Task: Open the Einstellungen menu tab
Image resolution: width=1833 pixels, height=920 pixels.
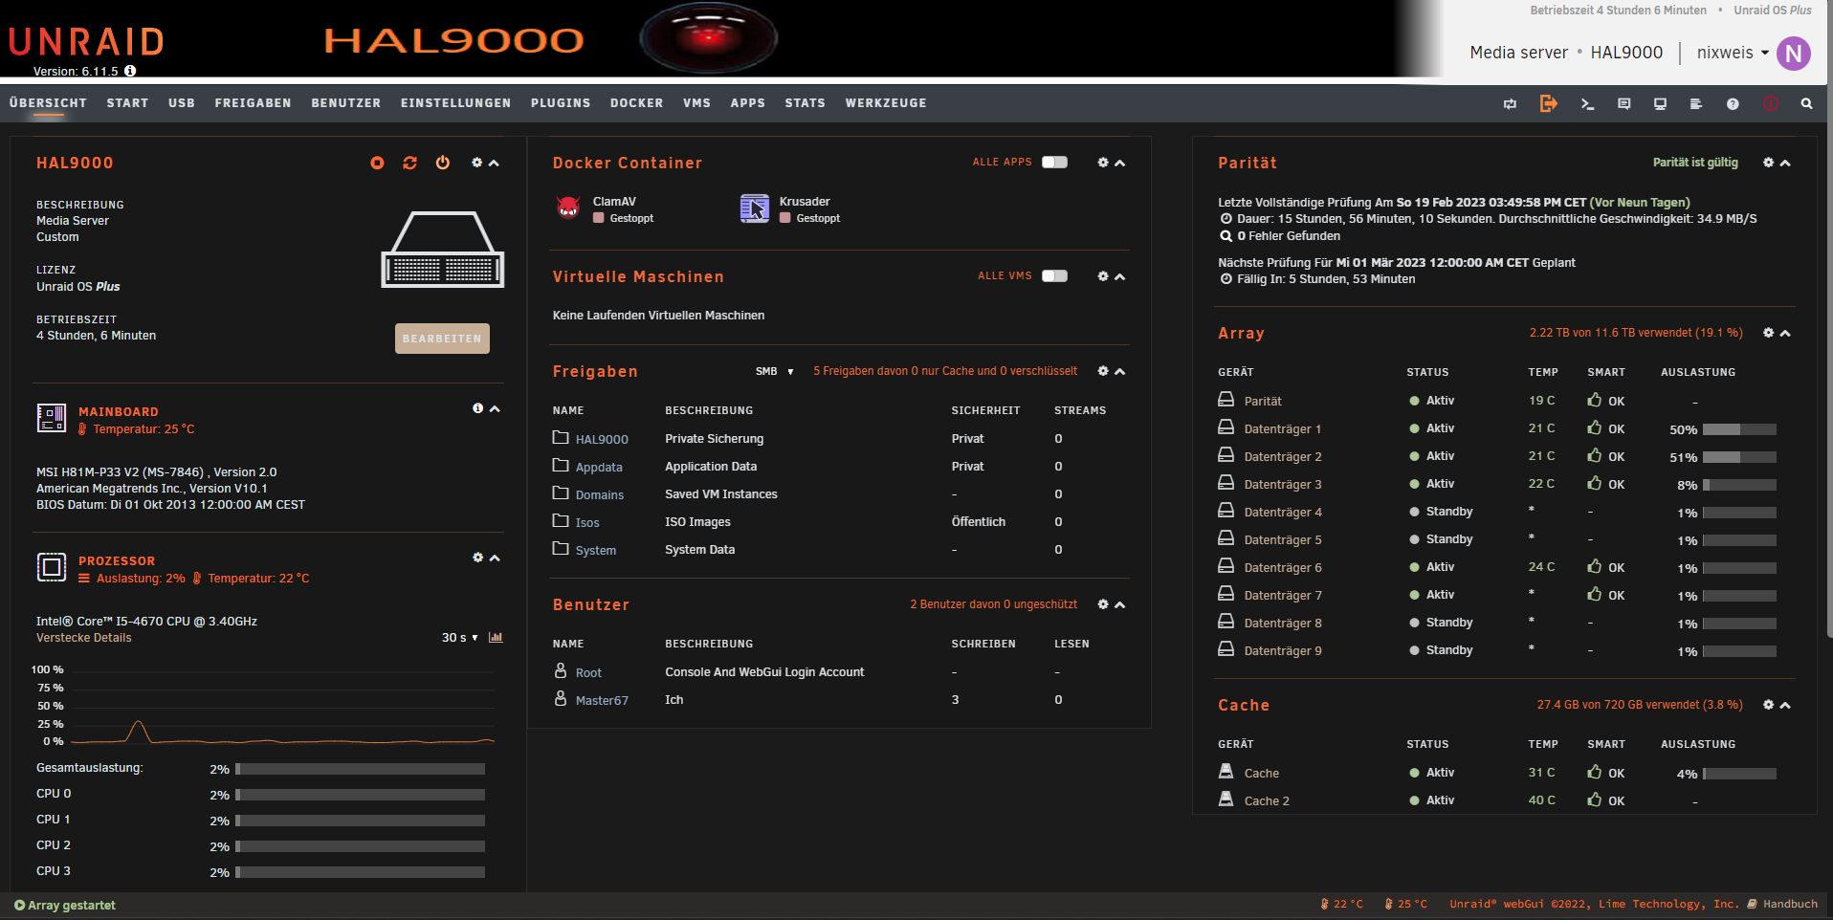Action: tap(455, 103)
